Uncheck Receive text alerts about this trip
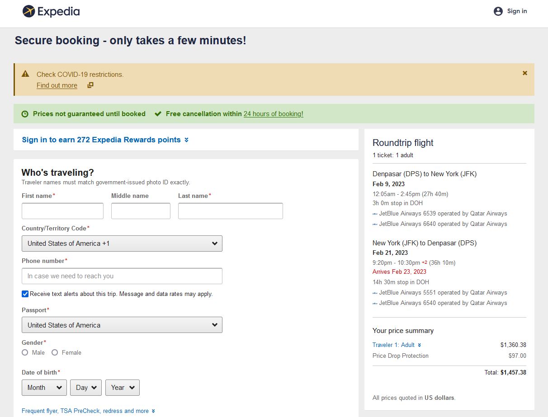 tap(25, 294)
